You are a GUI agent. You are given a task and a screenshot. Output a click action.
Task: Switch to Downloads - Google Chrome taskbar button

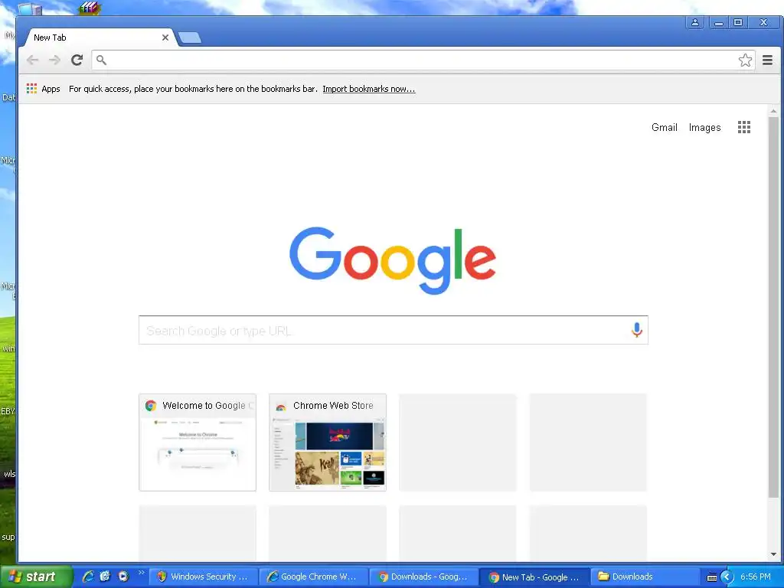tap(424, 577)
